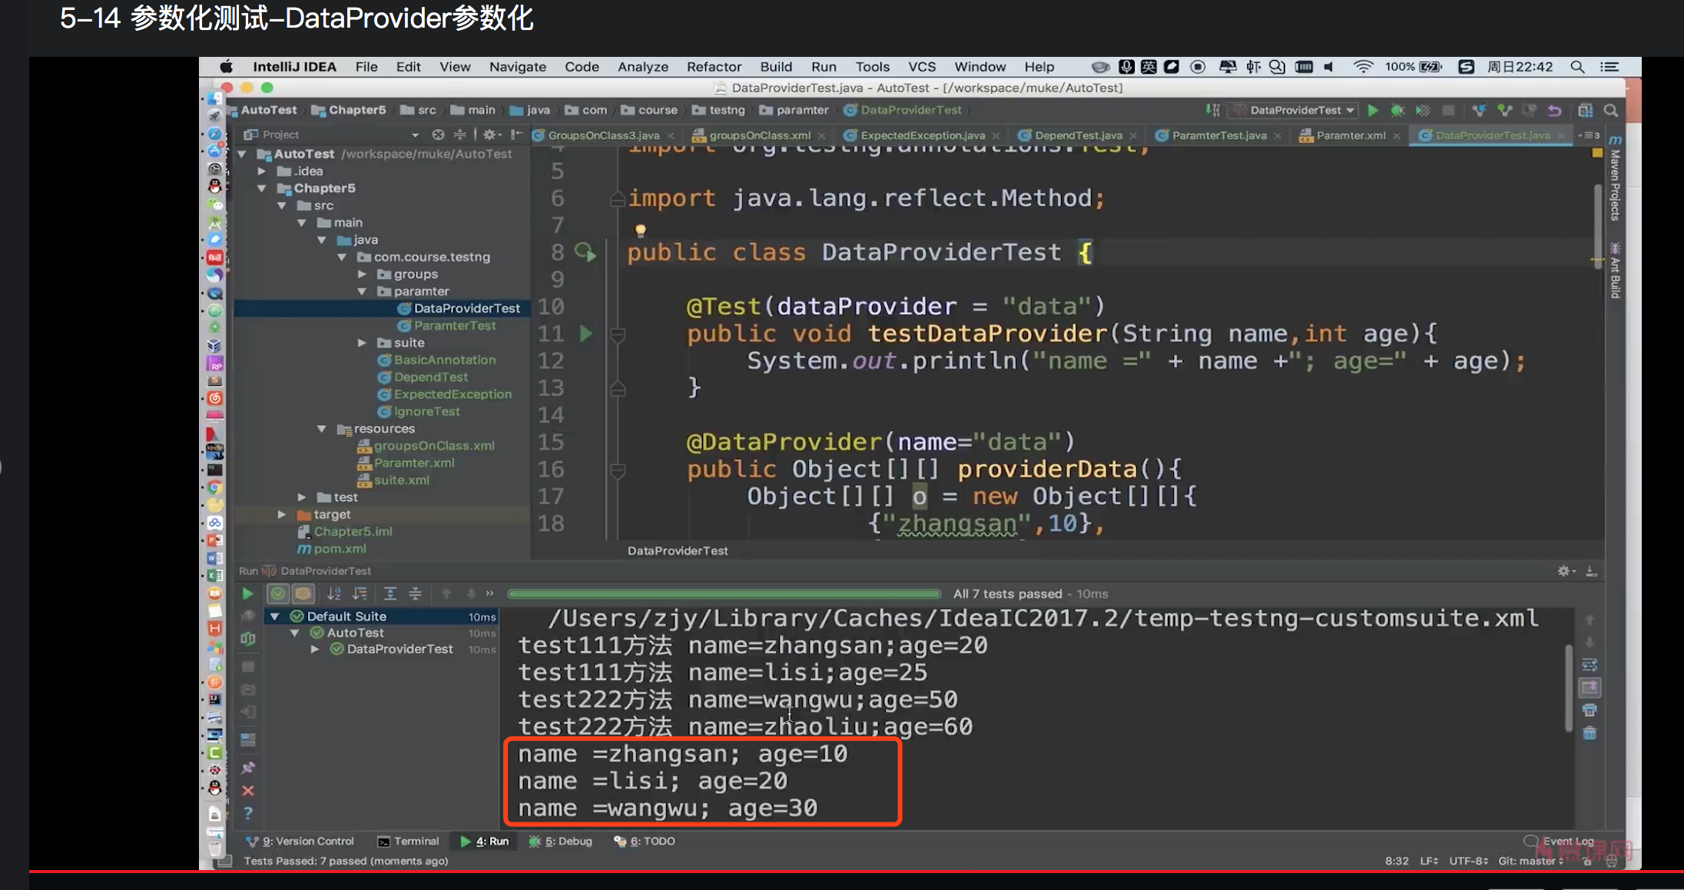This screenshot has width=1684, height=890.
Task: Open hidden editor tabs list
Action: click(x=1589, y=135)
